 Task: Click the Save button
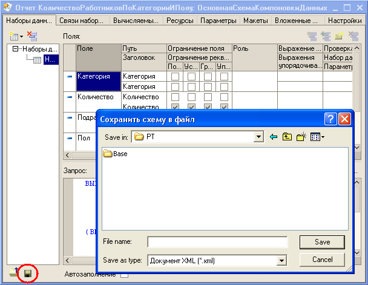tap(322, 242)
